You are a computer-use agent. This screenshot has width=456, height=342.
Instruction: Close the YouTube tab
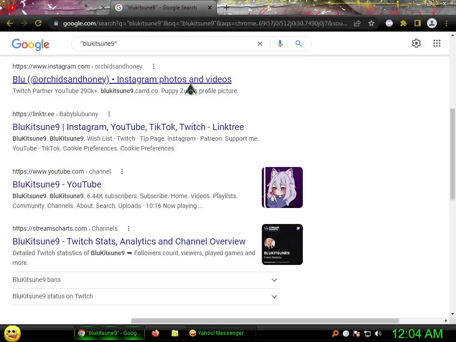(103, 8)
